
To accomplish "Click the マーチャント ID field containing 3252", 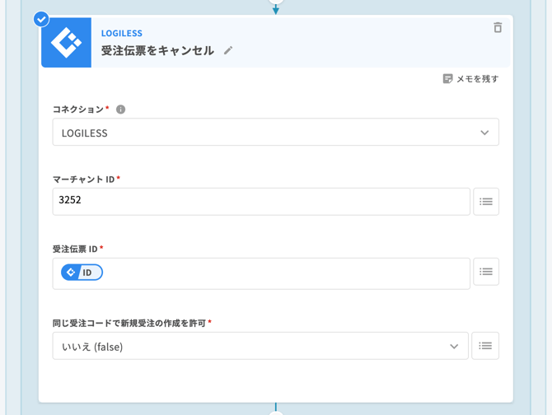I will (x=260, y=202).
